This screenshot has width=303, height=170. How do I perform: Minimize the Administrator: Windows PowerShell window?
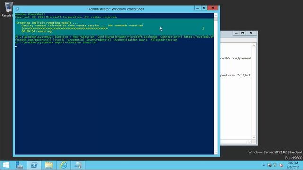click(197, 8)
